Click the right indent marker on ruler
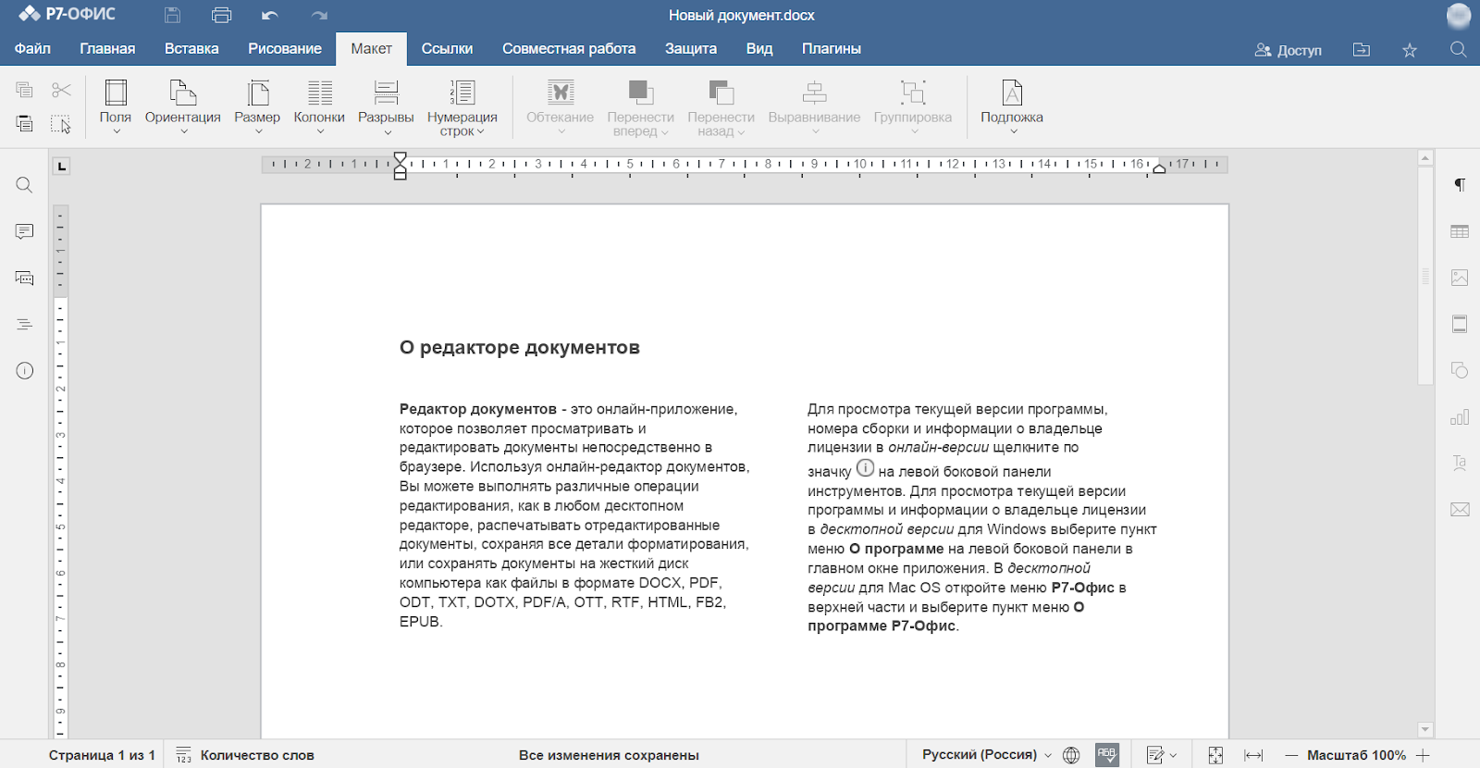The height and width of the screenshot is (768, 1480). 1159,167
